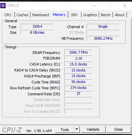Click the Close button at bottom
Viewport: 132px width, 135px height.
[x=118, y=129]
